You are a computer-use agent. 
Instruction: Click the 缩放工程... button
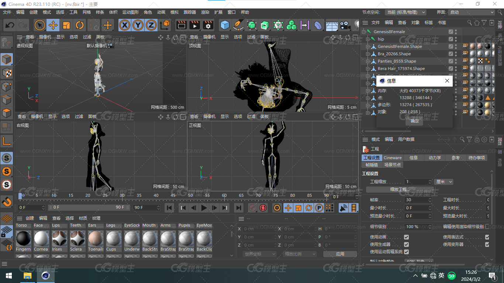pyautogui.click(x=400, y=189)
